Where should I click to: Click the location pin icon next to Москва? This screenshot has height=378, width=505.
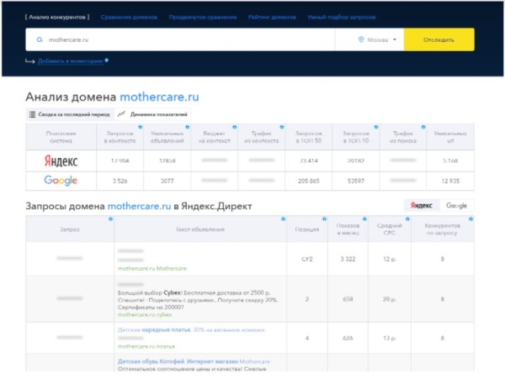[x=361, y=39]
